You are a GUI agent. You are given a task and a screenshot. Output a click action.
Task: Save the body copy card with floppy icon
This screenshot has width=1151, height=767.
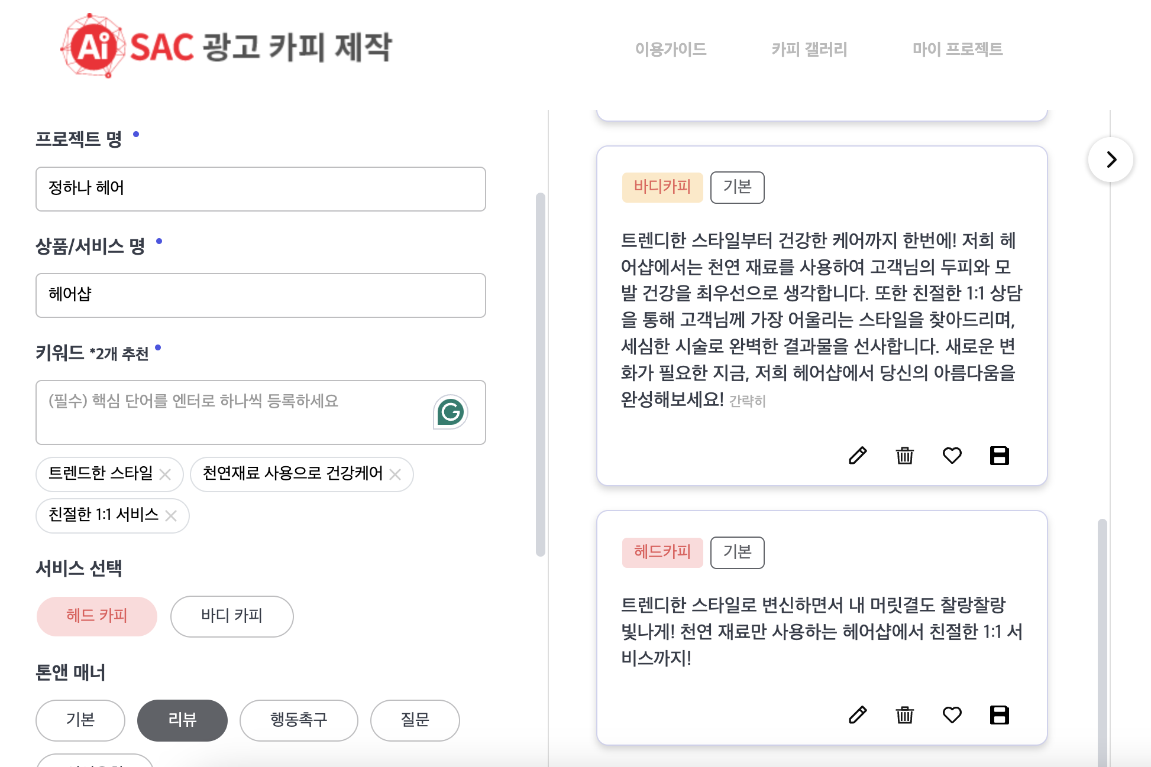pos(999,456)
